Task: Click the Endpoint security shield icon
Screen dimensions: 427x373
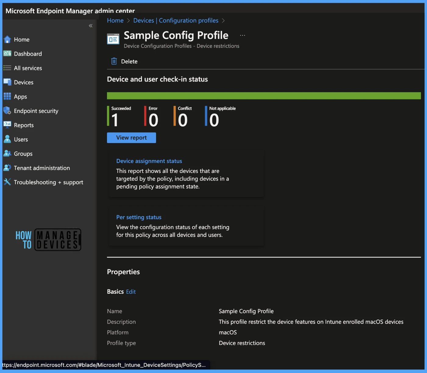Action: (x=7, y=110)
